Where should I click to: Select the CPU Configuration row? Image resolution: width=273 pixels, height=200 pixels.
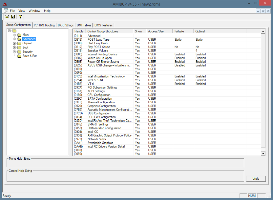click(167, 95)
